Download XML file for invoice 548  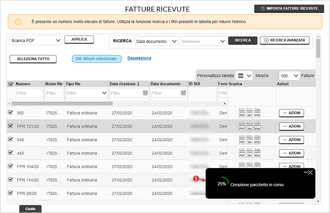[x=257, y=140]
